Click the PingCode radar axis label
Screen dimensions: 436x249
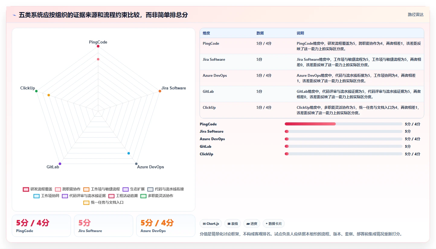tap(98, 42)
